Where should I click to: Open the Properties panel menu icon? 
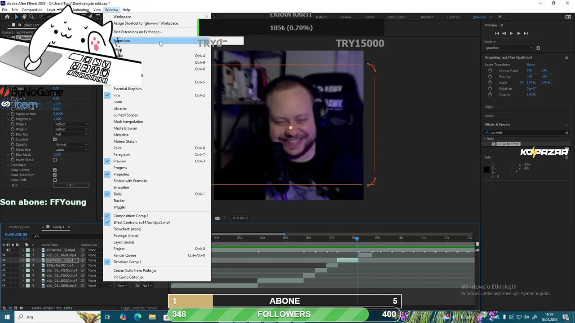point(566,57)
